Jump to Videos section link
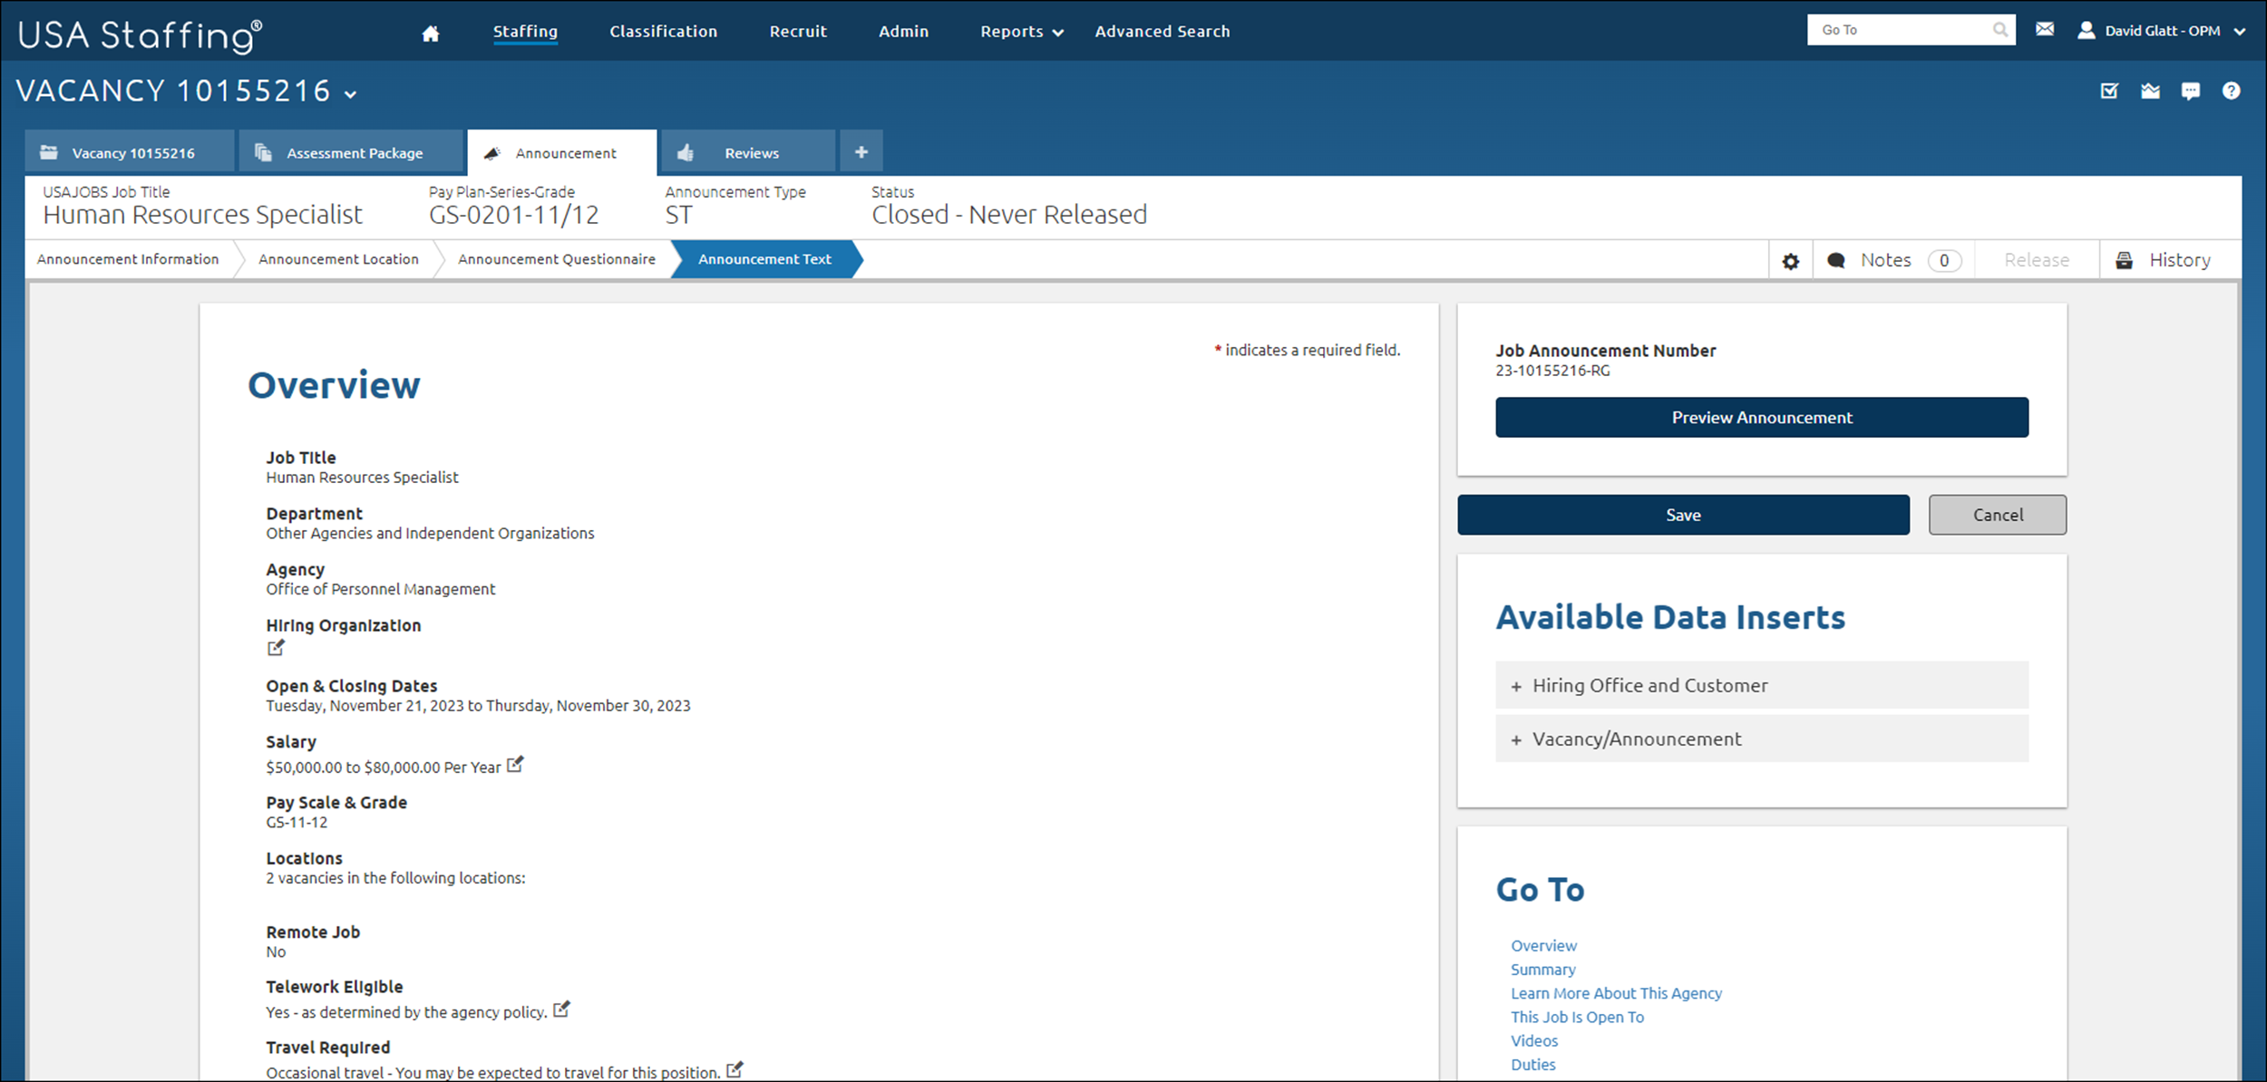 (1534, 1041)
